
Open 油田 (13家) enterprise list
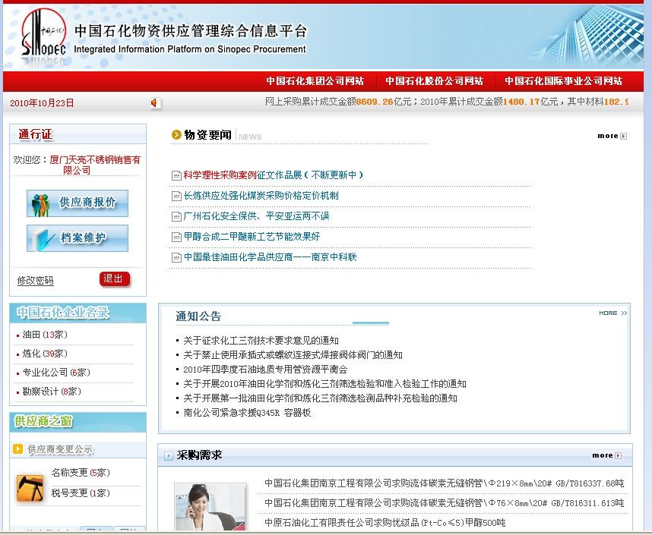(x=45, y=335)
